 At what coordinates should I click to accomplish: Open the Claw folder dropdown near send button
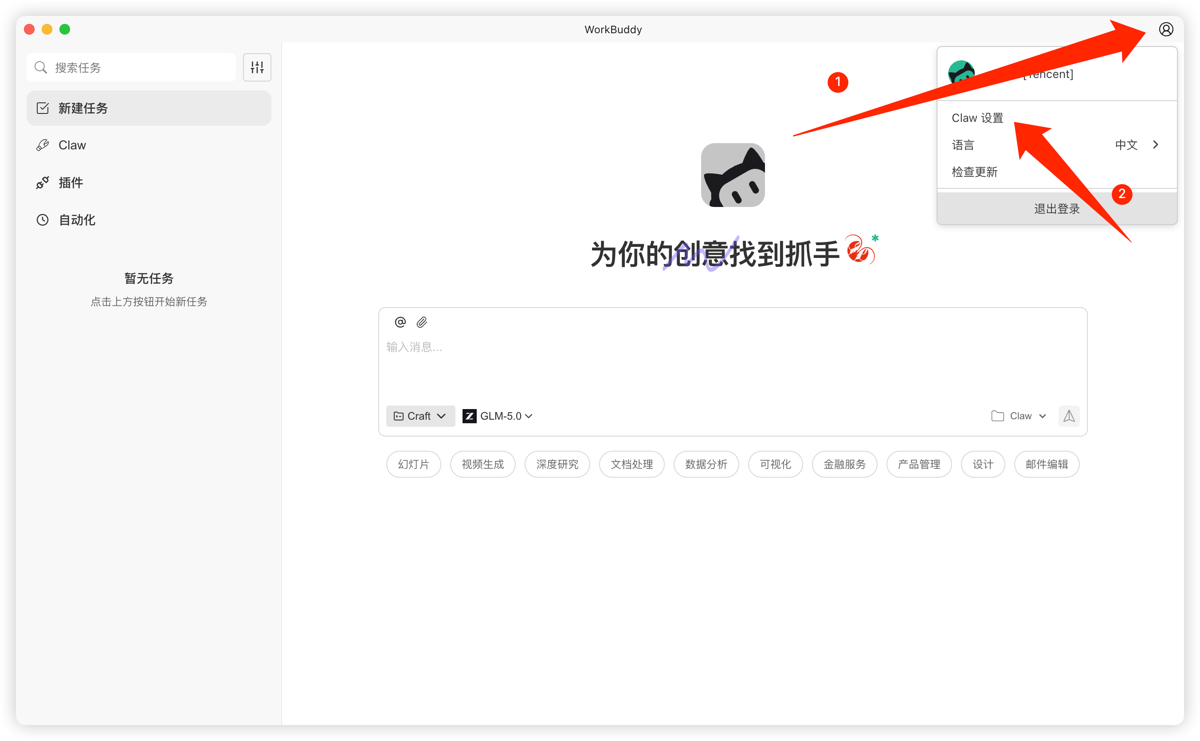(x=1019, y=416)
